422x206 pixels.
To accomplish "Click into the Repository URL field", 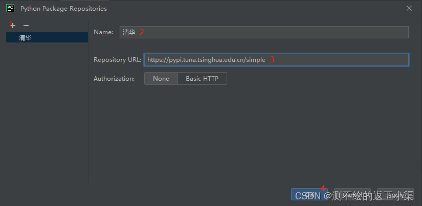I will tap(276, 60).
